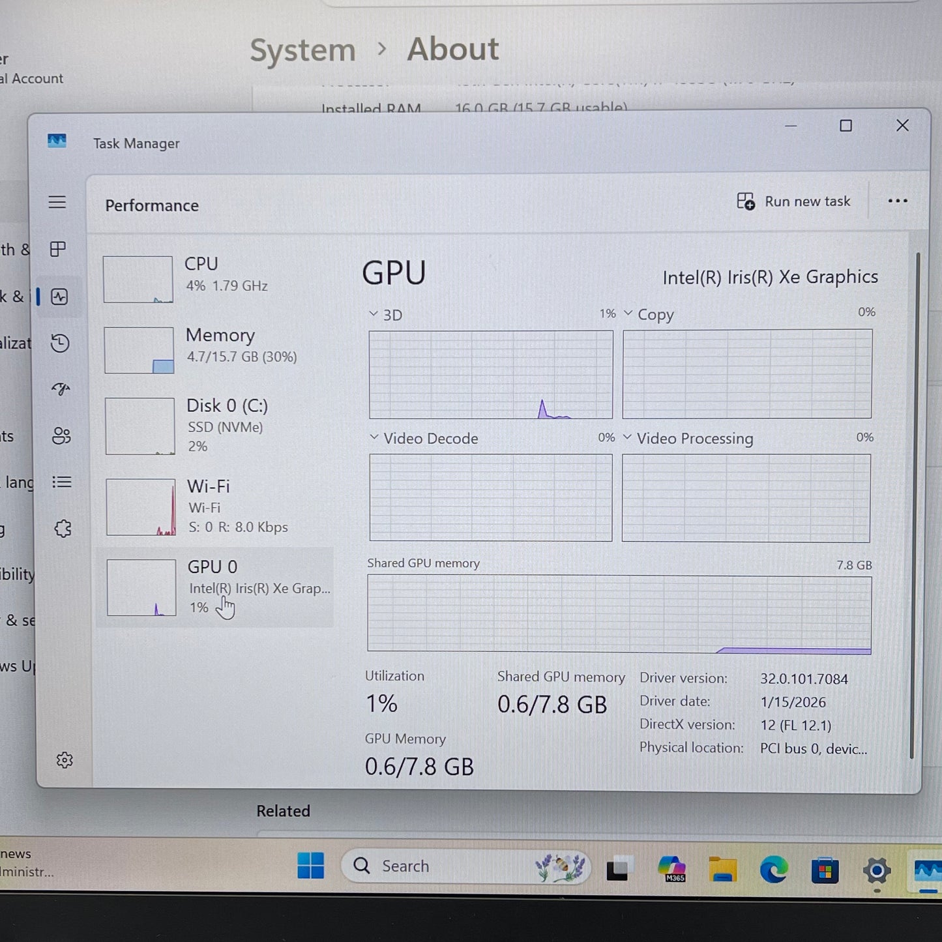Open the App history page icon
The image size is (942, 942).
(60, 343)
